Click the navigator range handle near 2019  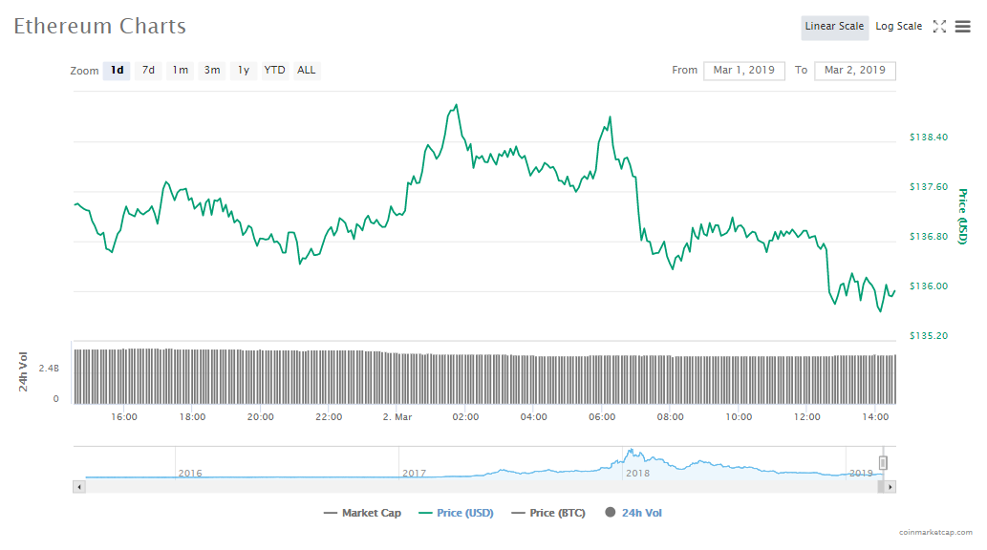tap(884, 463)
